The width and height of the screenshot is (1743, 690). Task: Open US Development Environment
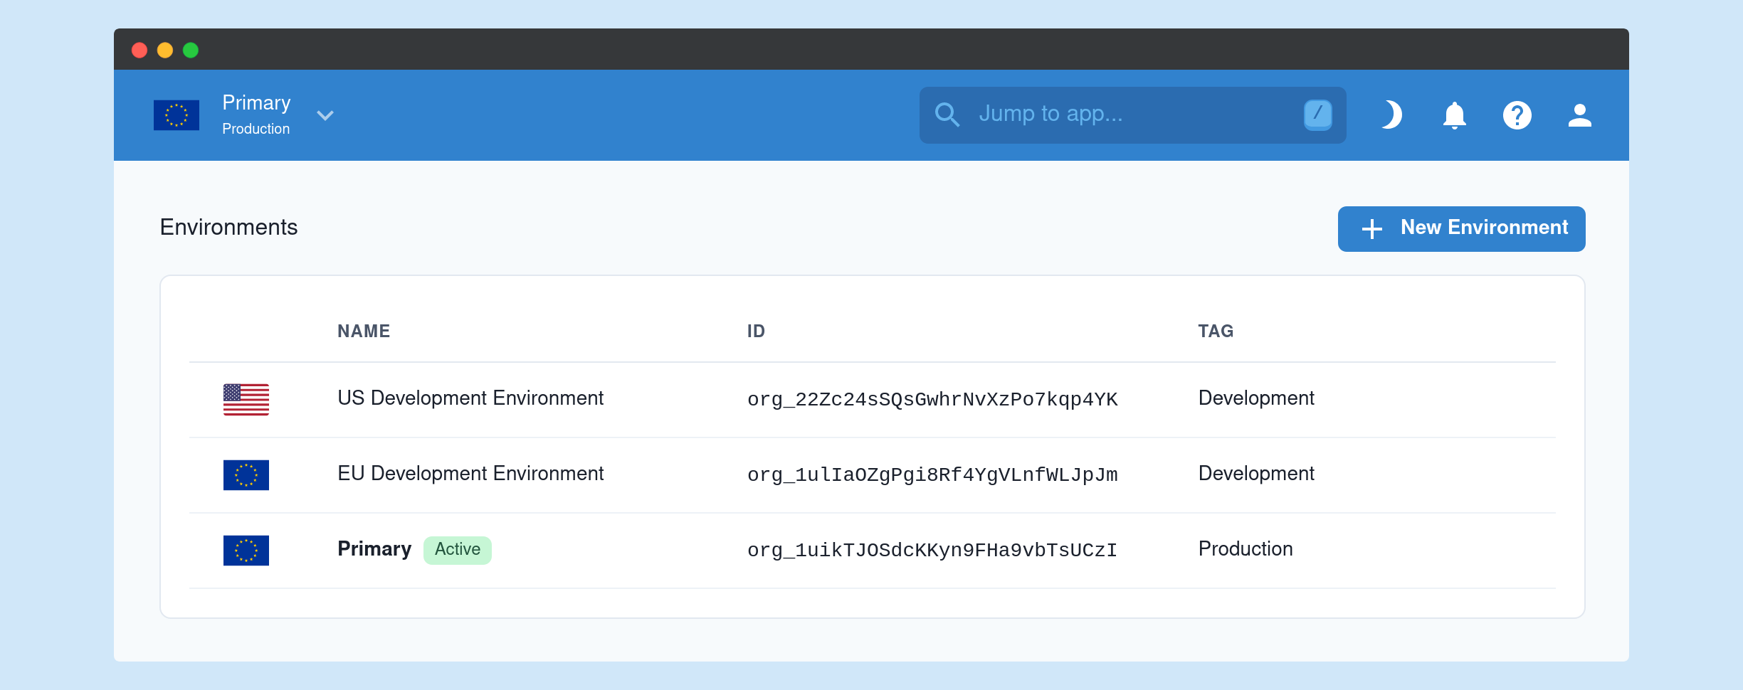coord(470,398)
